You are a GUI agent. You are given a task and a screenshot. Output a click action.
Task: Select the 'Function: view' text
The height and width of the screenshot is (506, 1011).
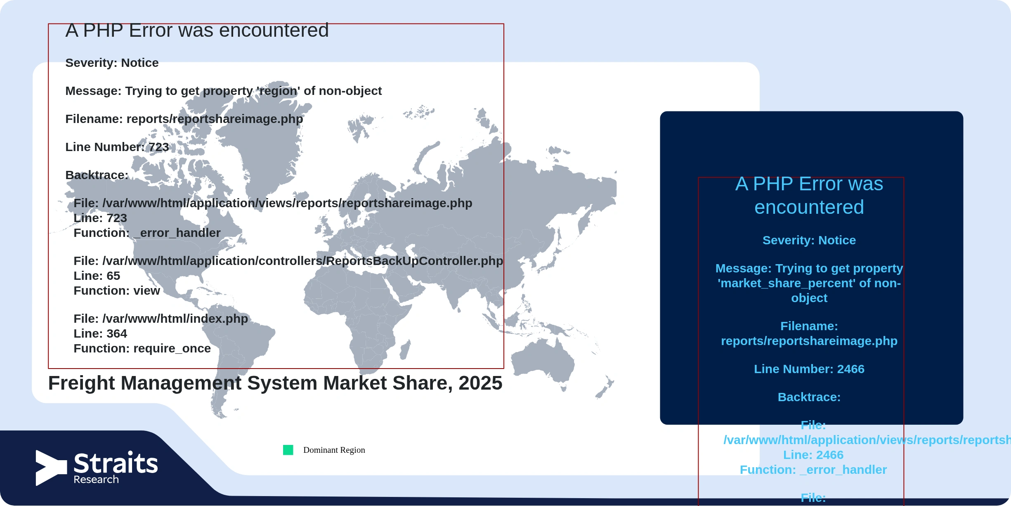(x=117, y=291)
